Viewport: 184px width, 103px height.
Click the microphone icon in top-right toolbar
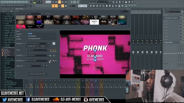(120, 2)
